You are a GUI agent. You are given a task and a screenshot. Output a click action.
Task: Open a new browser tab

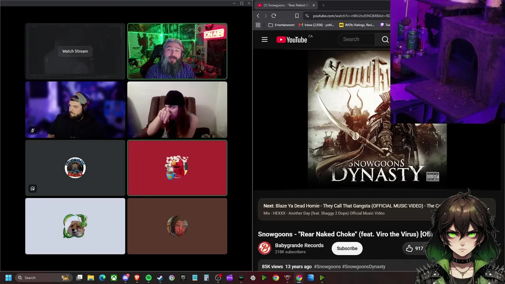pyautogui.click(x=324, y=5)
